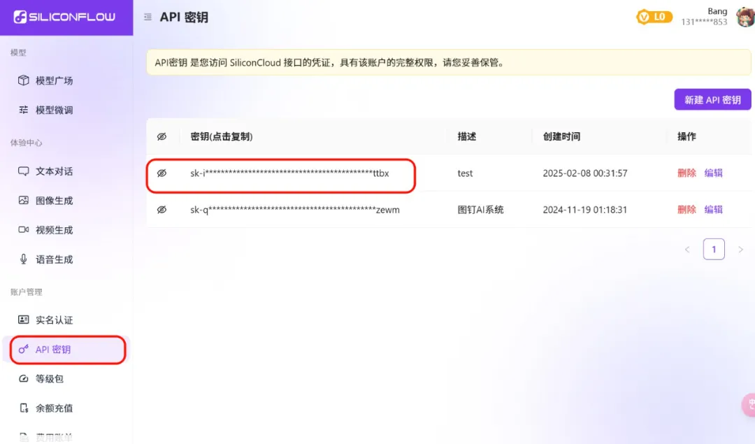Open 余额充值 in the sidebar
Image resolution: width=755 pixels, height=444 pixels.
[54, 408]
